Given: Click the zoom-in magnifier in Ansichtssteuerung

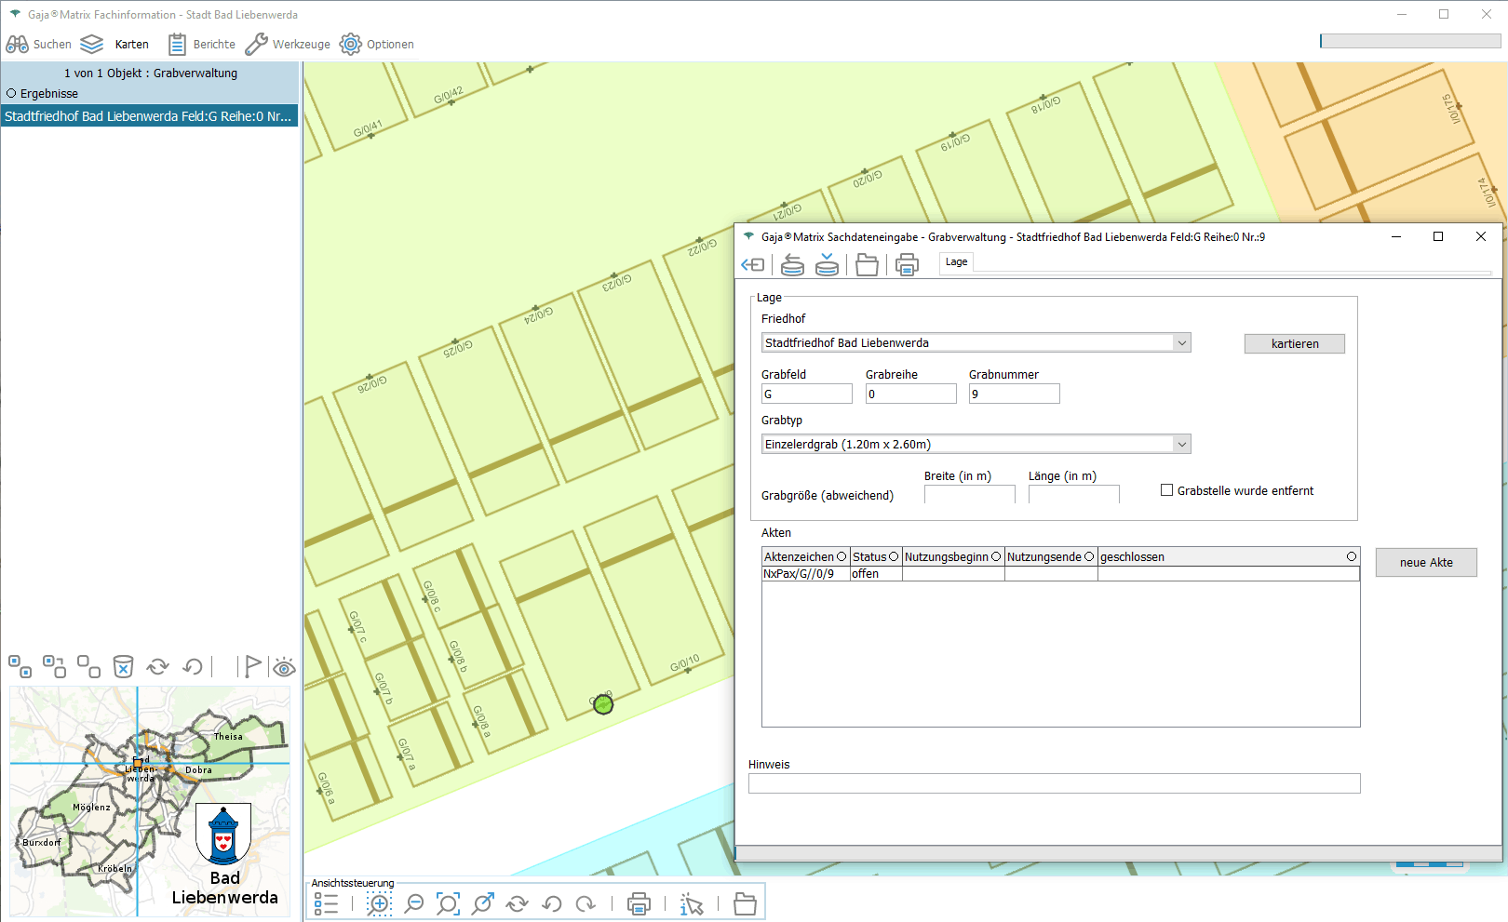Looking at the screenshot, I should coord(379,903).
